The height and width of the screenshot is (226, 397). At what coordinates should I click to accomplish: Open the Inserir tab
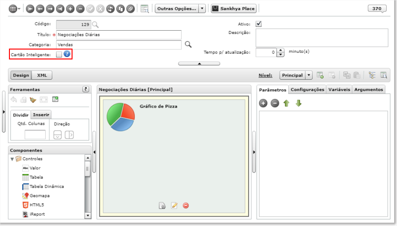click(x=41, y=115)
